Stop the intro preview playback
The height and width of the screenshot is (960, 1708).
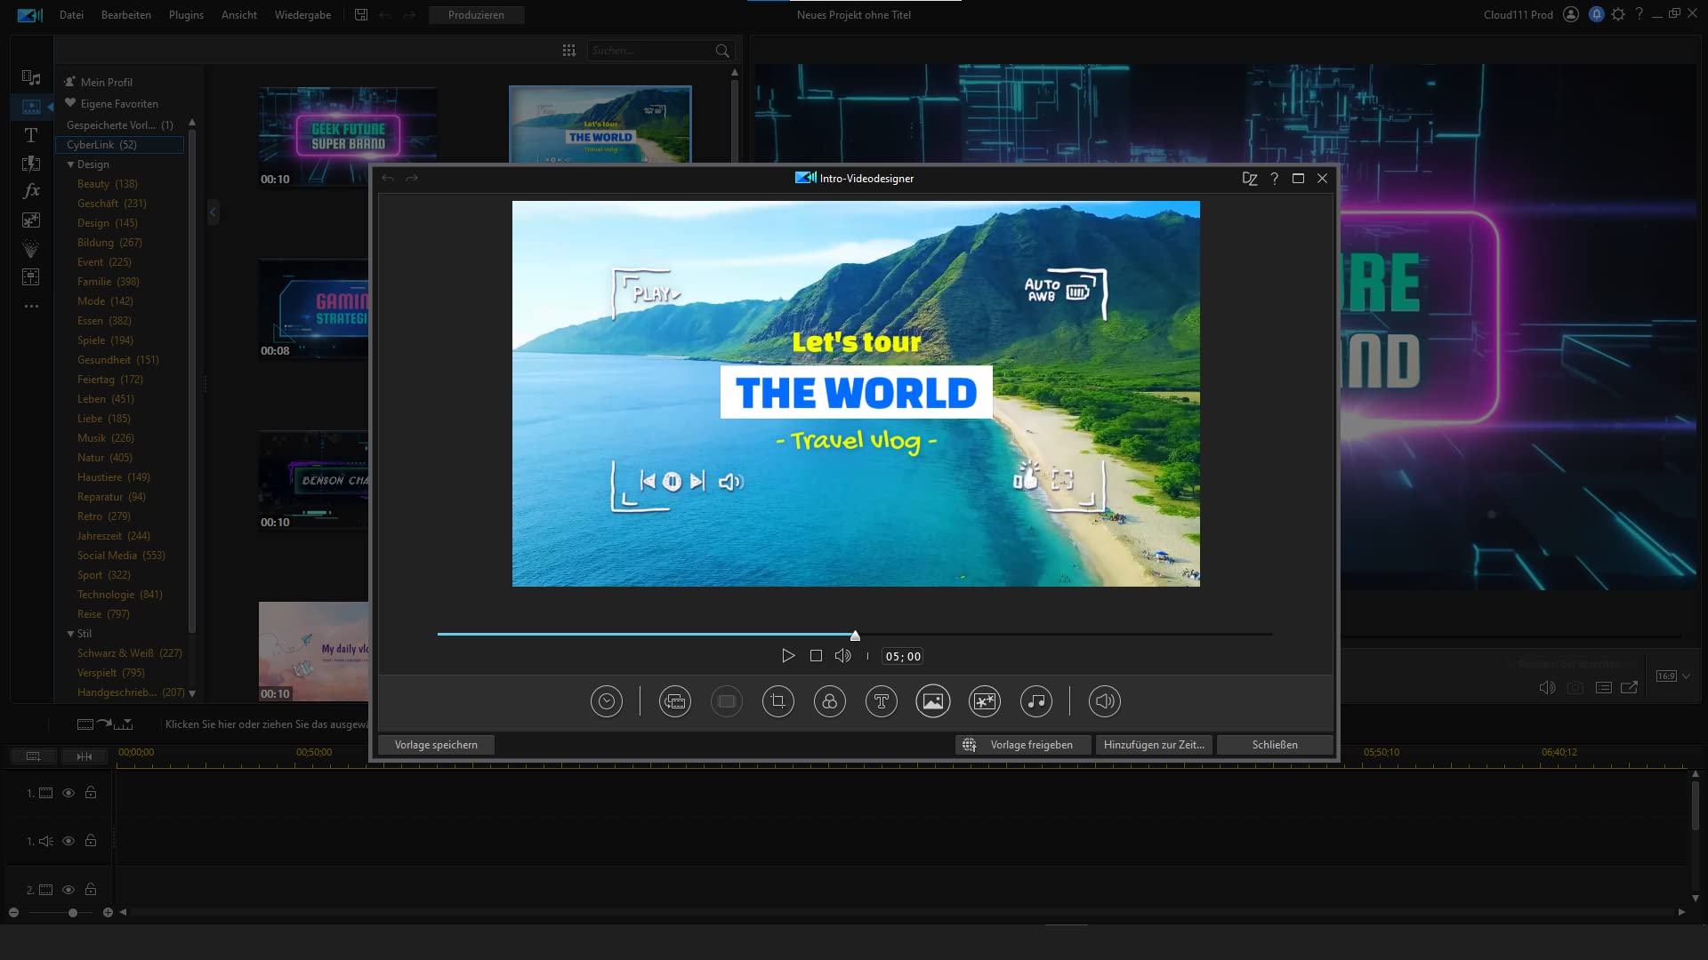point(816,656)
